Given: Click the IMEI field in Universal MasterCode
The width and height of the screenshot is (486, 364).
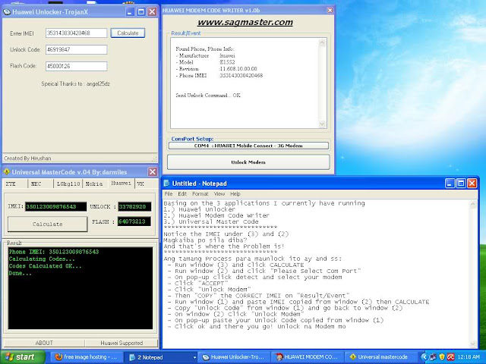Looking at the screenshot, I should 55,206.
